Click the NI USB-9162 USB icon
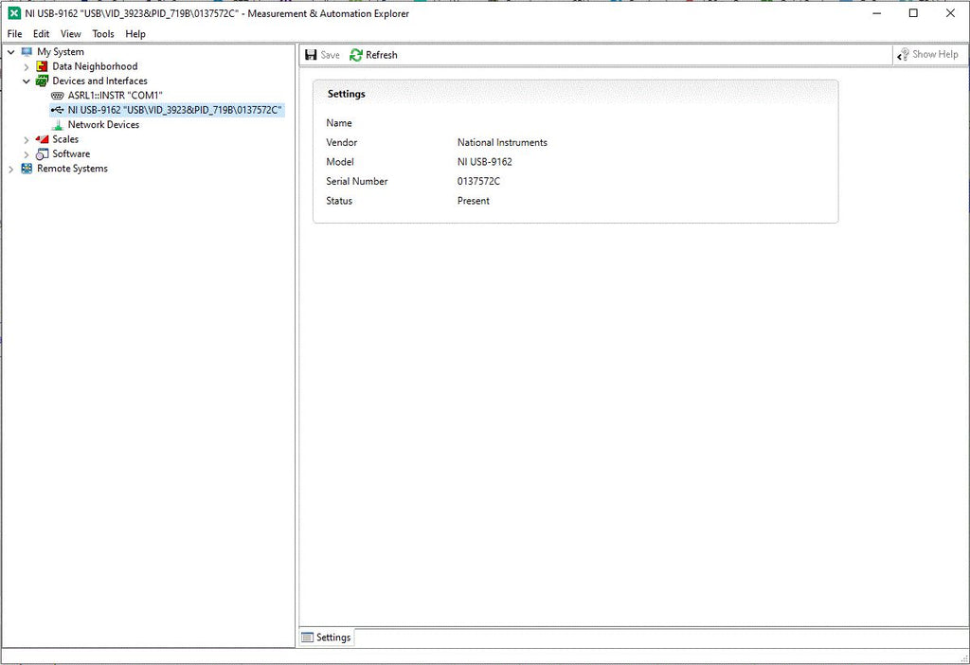This screenshot has height=665, width=970. tap(58, 110)
